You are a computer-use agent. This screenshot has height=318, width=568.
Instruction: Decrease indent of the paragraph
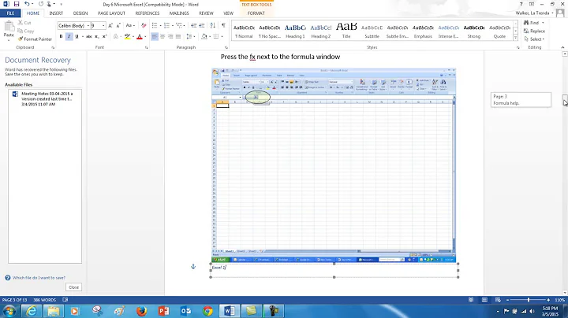pos(193,26)
